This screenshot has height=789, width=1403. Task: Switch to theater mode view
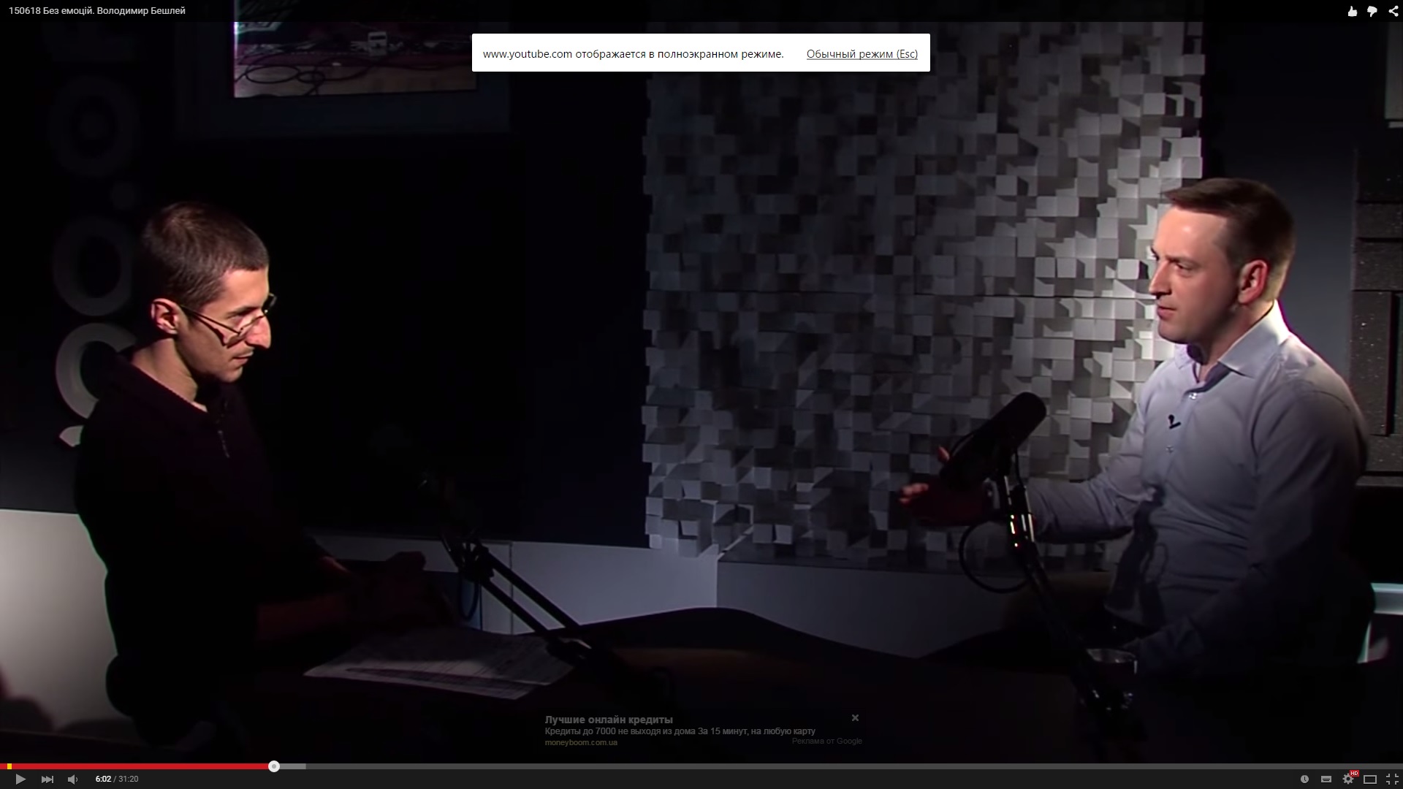pyautogui.click(x=1370, y=780)
